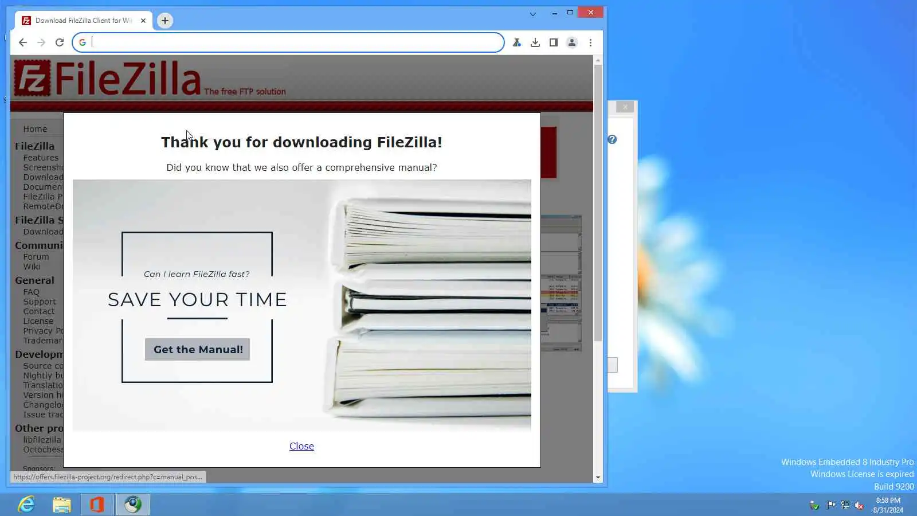
Task: Open Chrome Labs flask icon
Action: [x=517, y=42]
